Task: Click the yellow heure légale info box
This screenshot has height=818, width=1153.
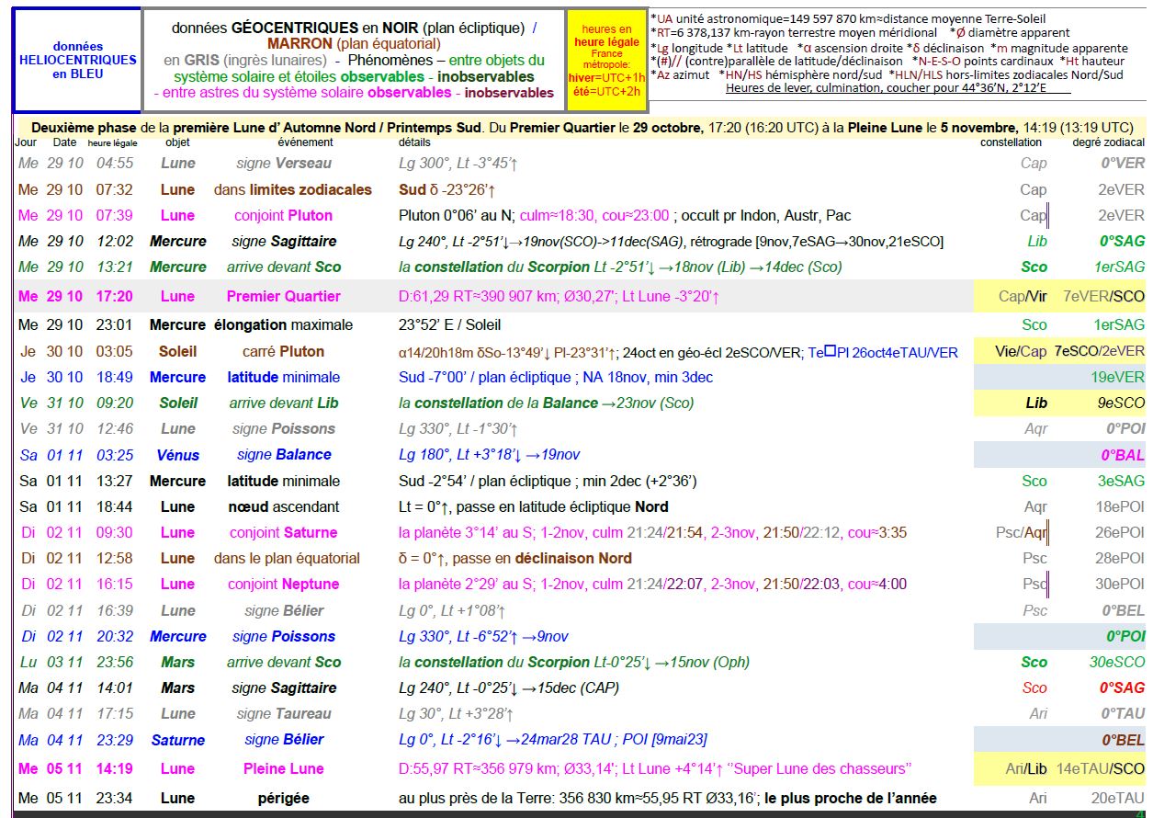Action: (606, 60)
